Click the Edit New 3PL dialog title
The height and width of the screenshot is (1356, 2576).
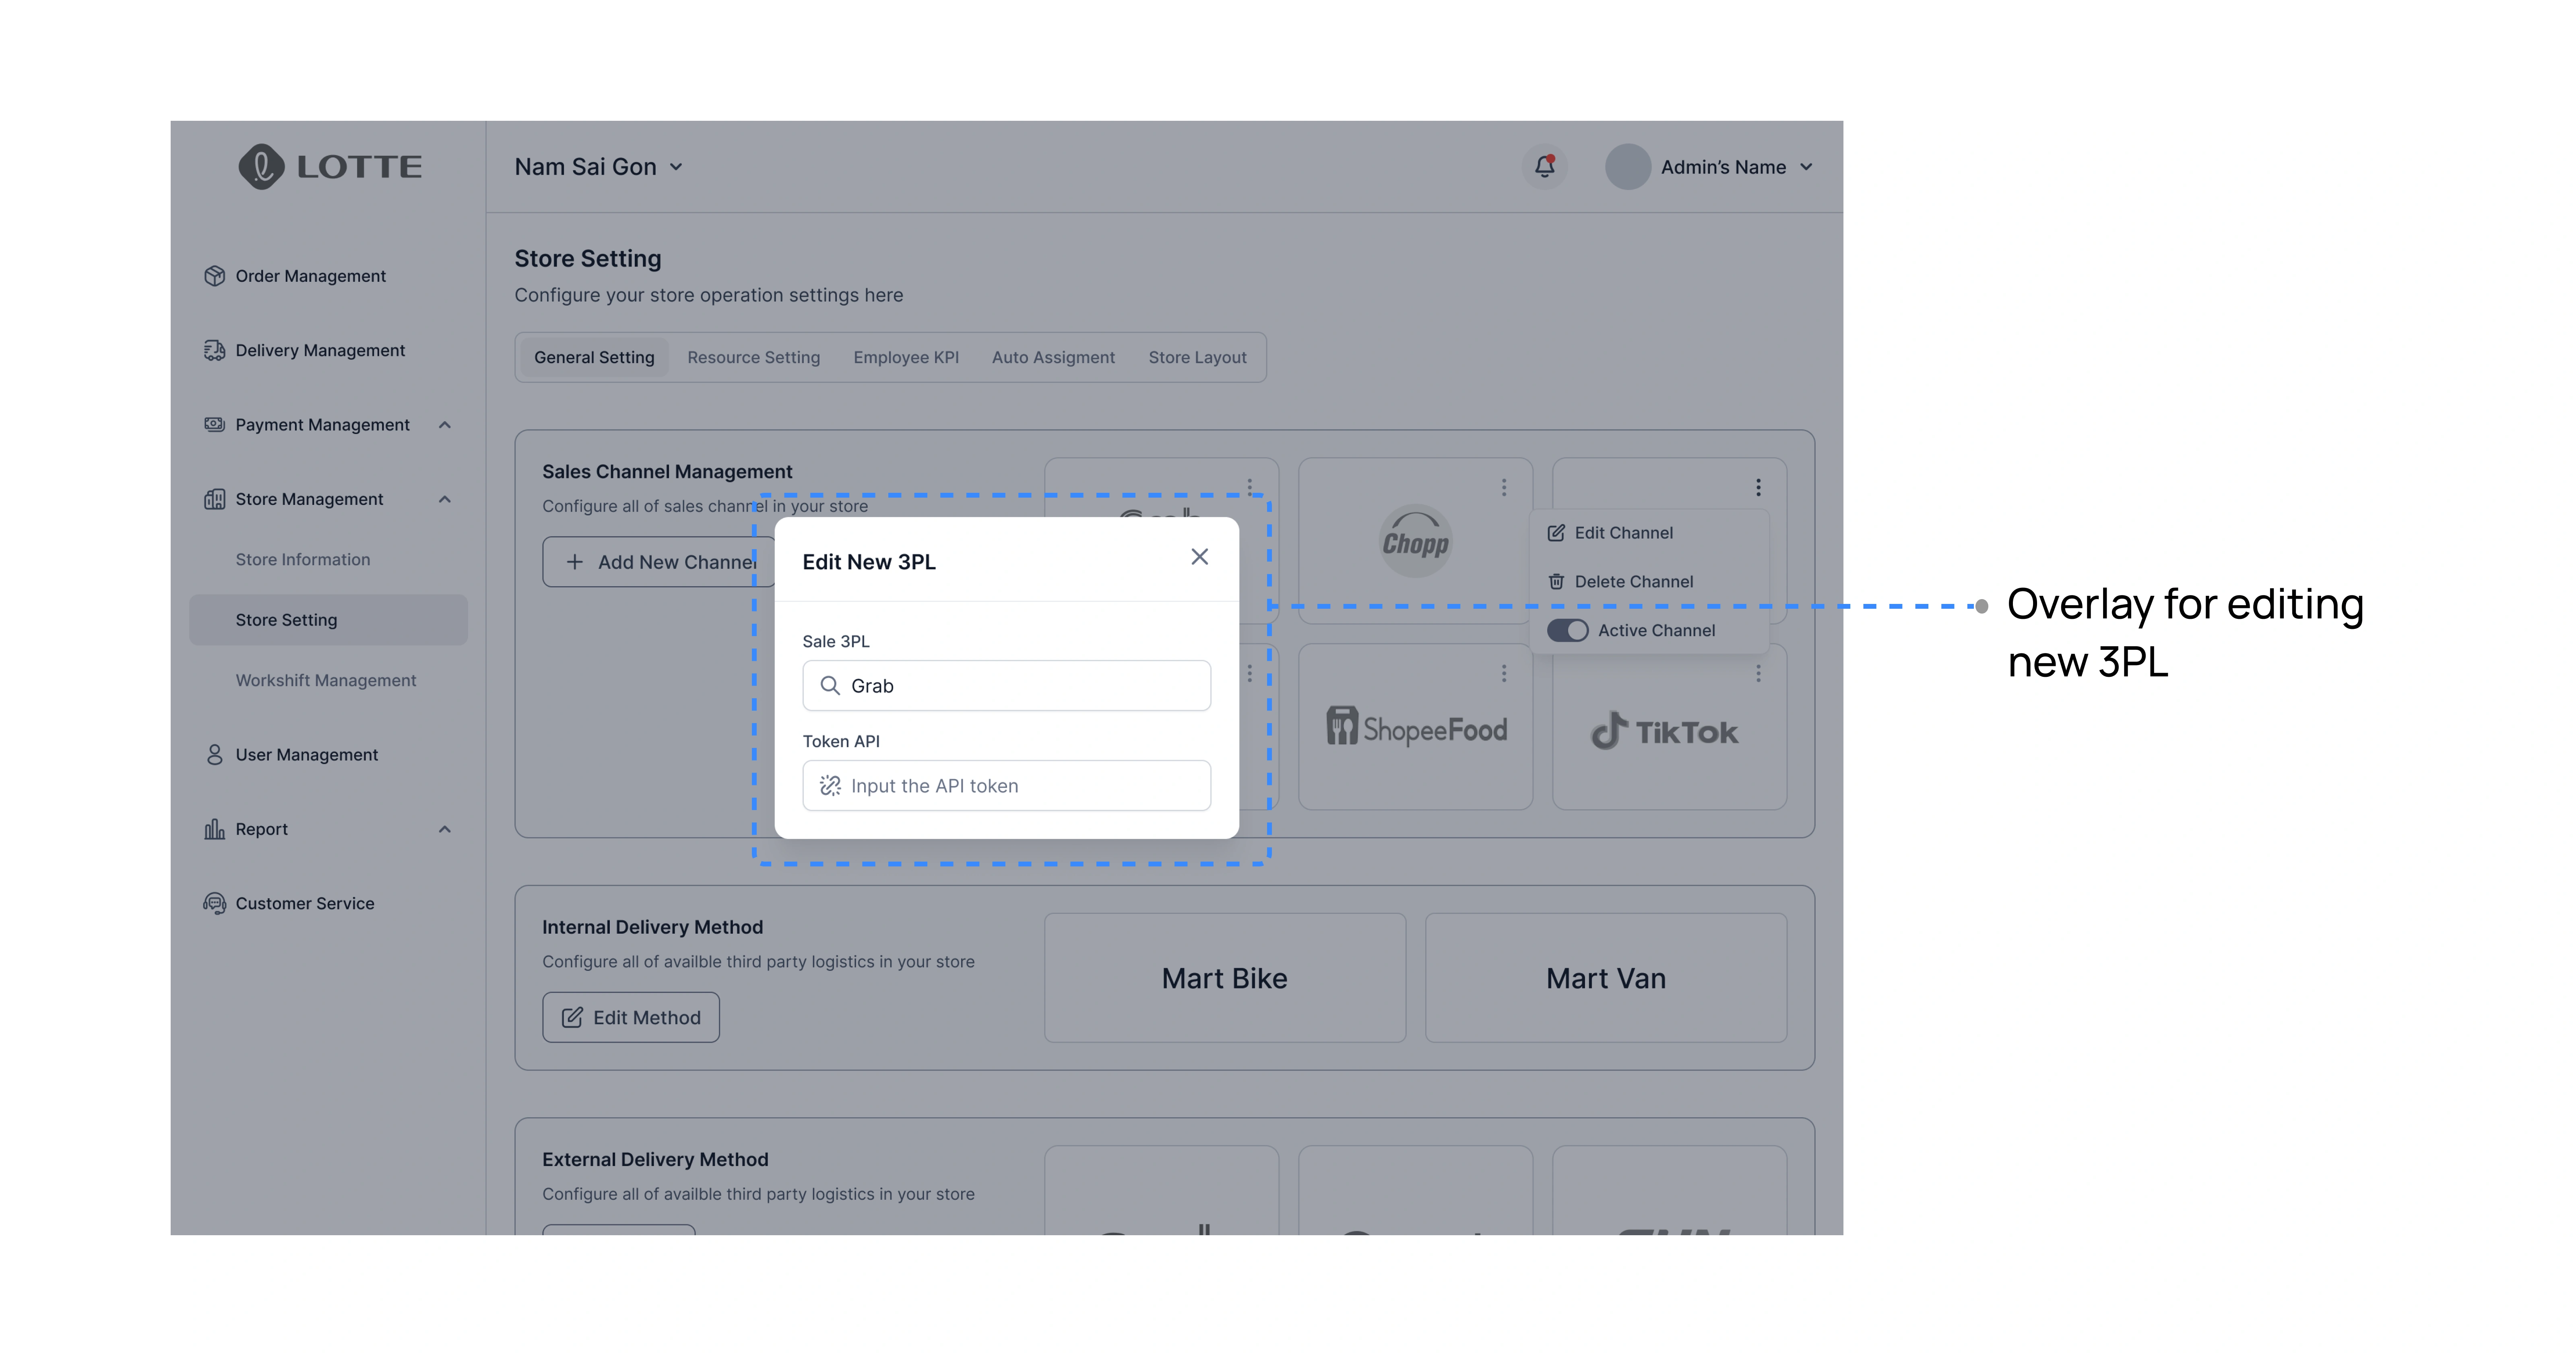pyautogui.click(x=869, y=562)
